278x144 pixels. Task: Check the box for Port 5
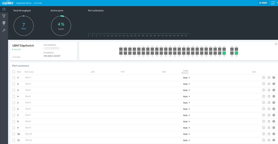14,103
